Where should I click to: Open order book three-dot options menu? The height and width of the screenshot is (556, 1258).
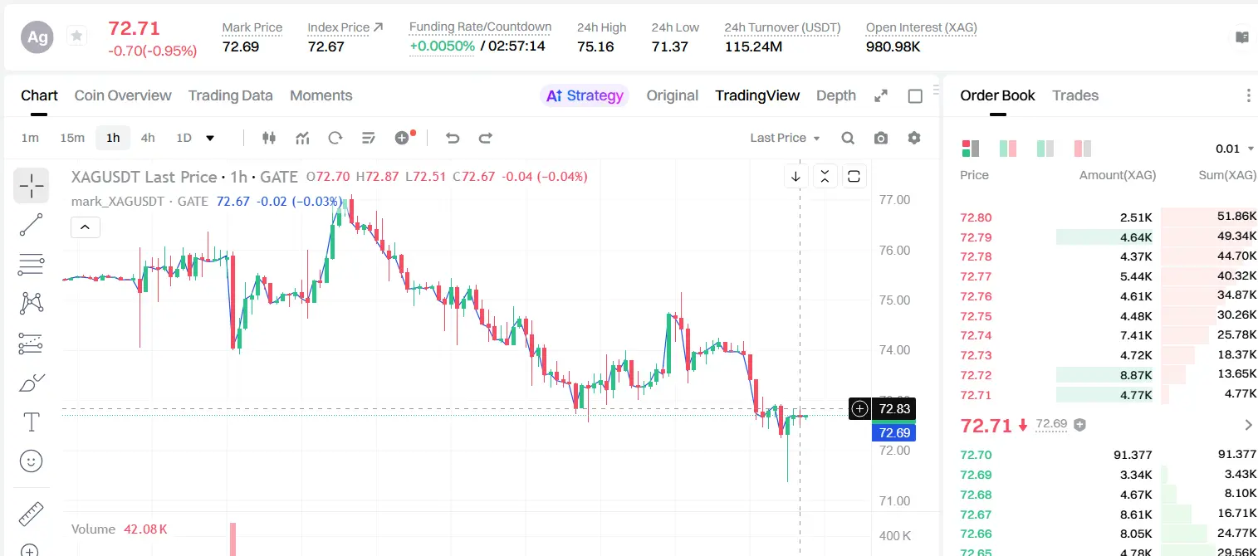click(x=1248, y=96)
